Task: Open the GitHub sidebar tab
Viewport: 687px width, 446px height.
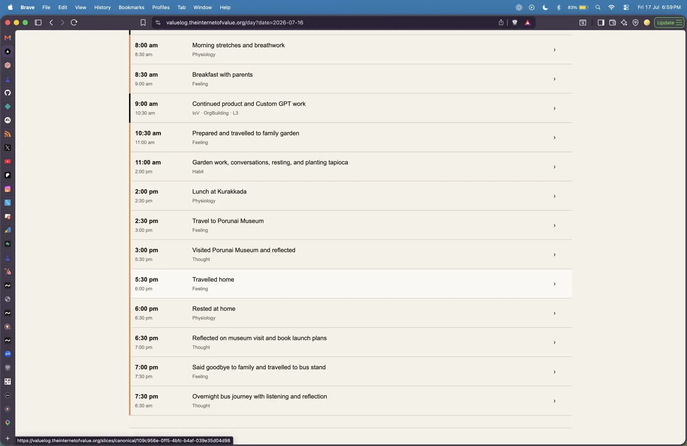Action: click(x=8, y=93)
